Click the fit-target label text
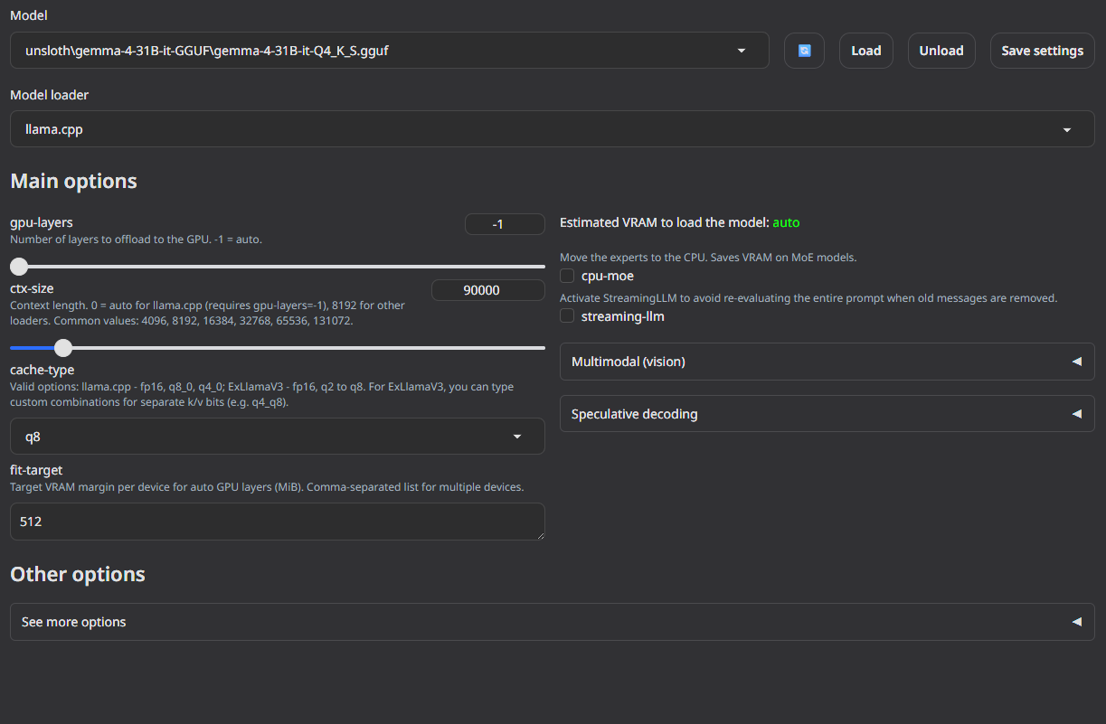 36,470
